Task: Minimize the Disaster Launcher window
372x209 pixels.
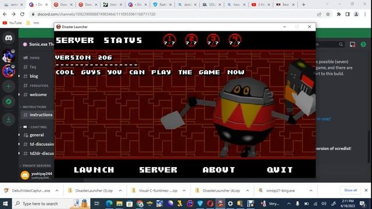Action: coord(285,27)
